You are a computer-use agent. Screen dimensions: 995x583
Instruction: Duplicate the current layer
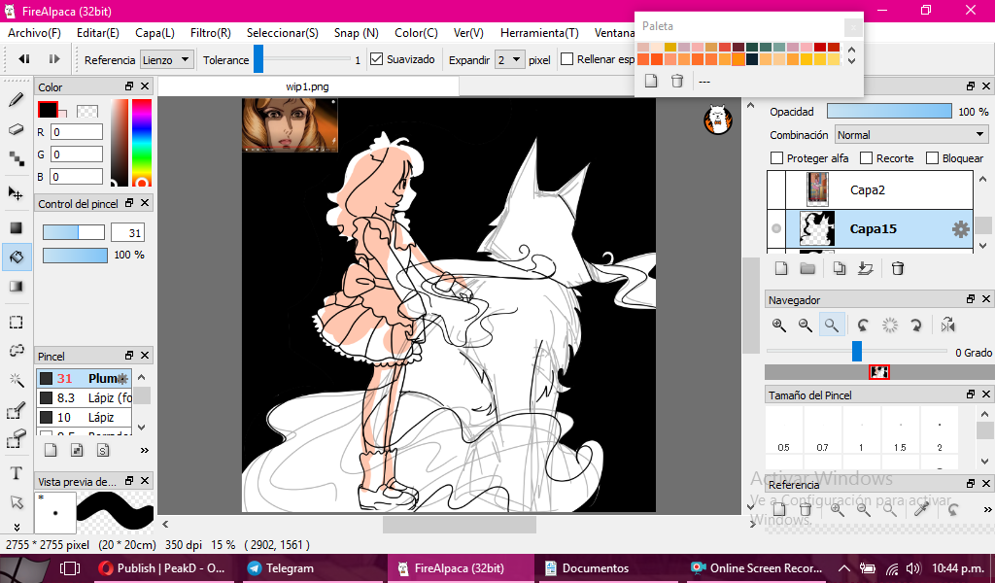[x=839, y=268]
